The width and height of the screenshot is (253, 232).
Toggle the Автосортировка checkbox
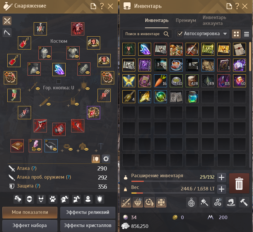[180, 34]
